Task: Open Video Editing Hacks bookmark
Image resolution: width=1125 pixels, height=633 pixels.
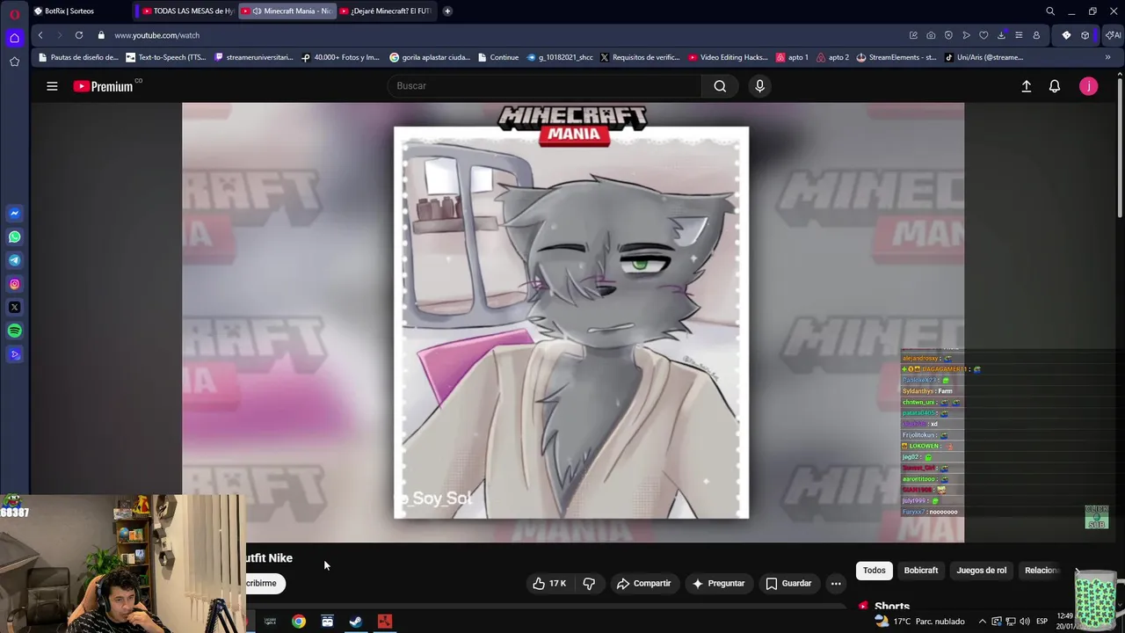Action: click(729, 57)
